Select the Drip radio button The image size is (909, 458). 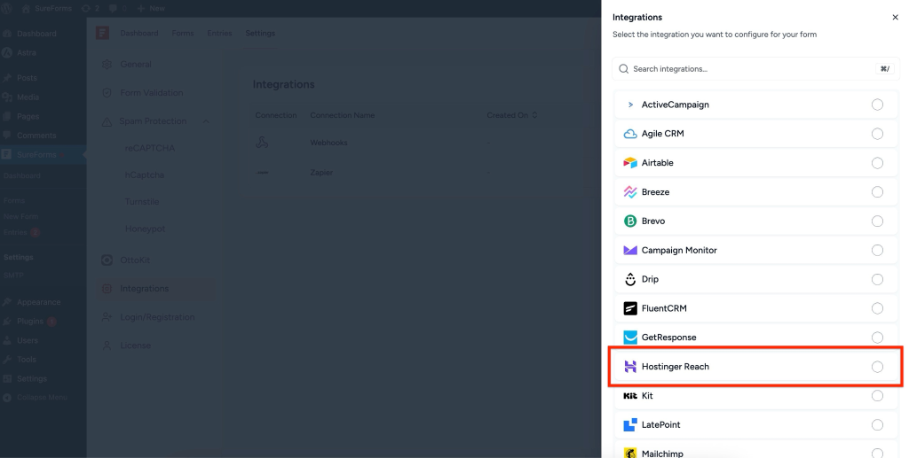click(877, 280)
